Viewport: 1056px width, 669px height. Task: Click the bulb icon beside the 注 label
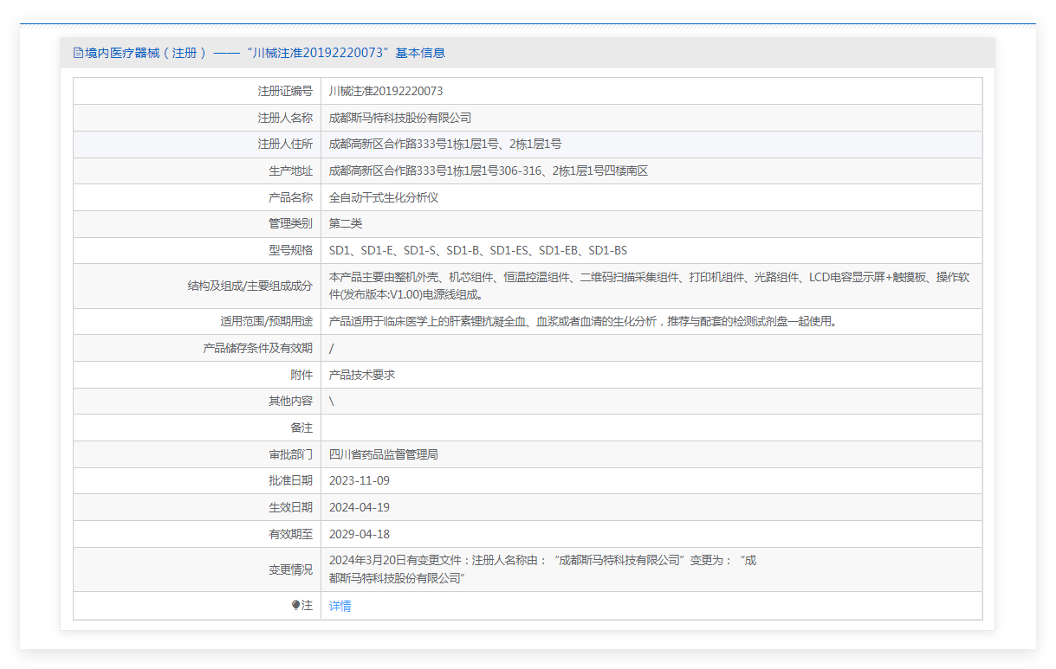(295, 606)
